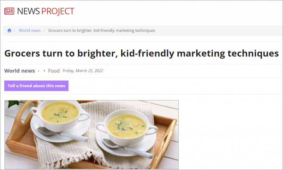Click the slash separator after World news breadcrumb
Viewport: 283px width, 170px height.
(44, 31)
